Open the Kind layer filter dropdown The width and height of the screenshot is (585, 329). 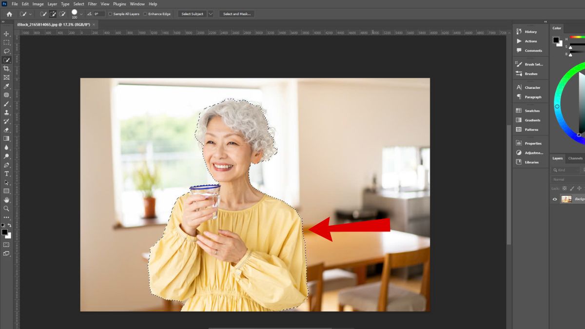tap(565, 170)
